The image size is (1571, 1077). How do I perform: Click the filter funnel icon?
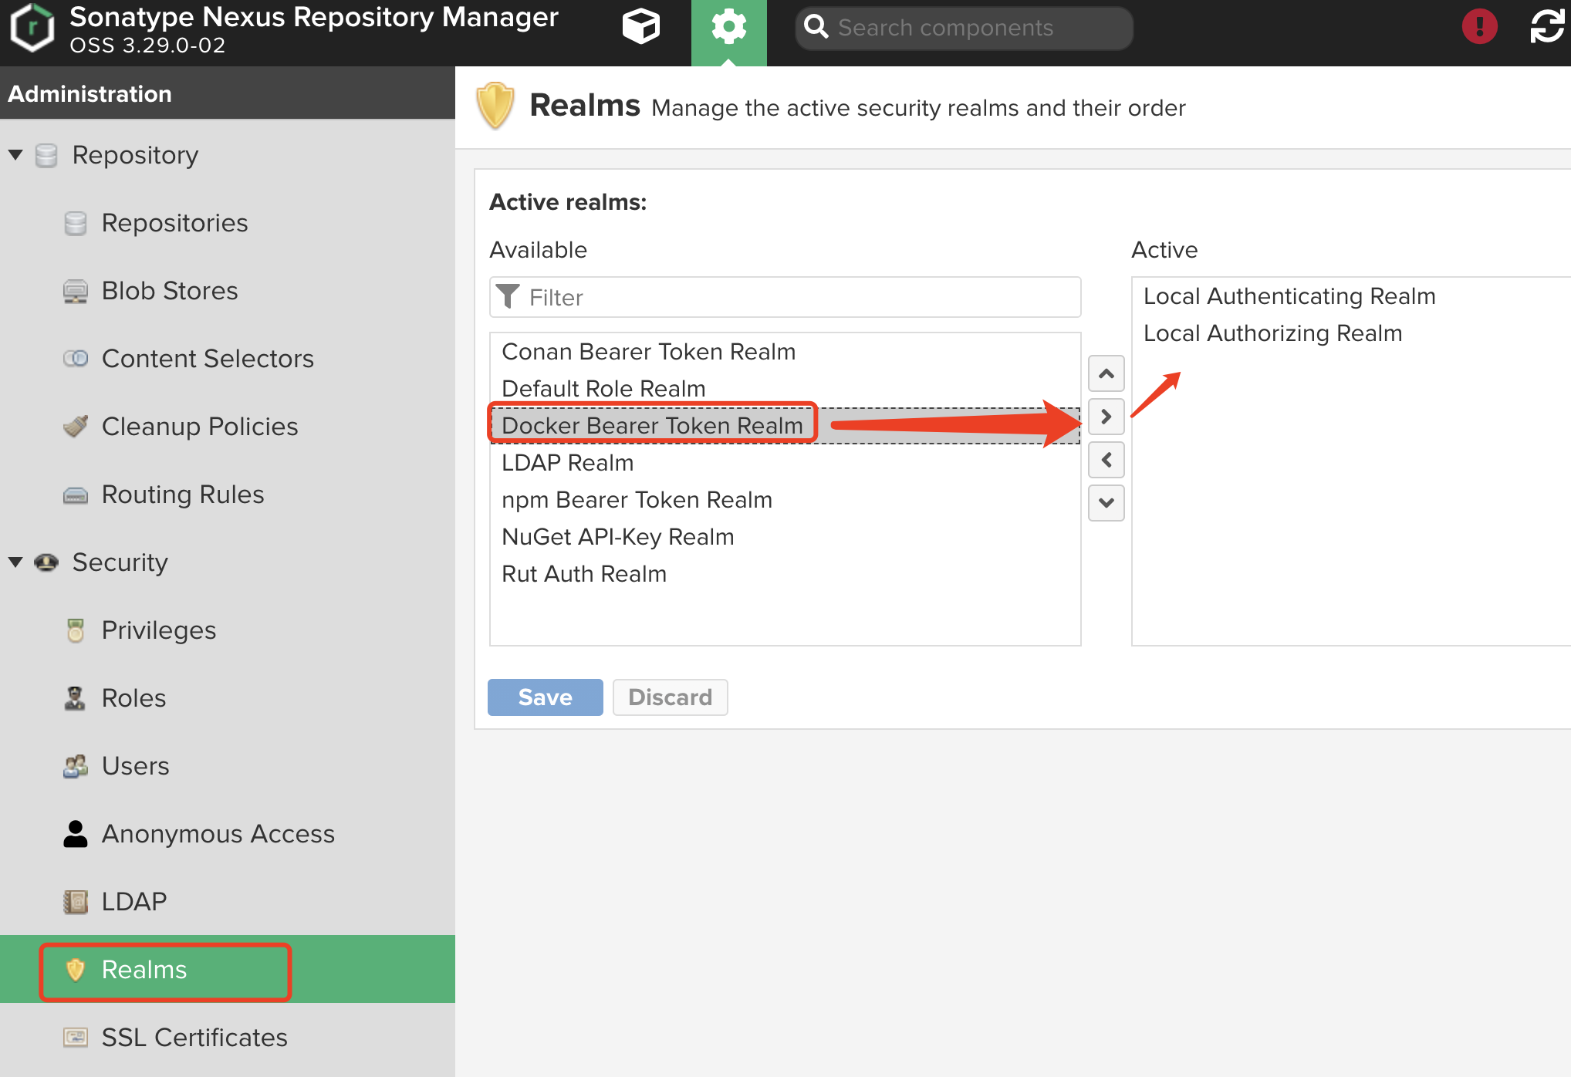pyautogui.click(x=508, y=296)
